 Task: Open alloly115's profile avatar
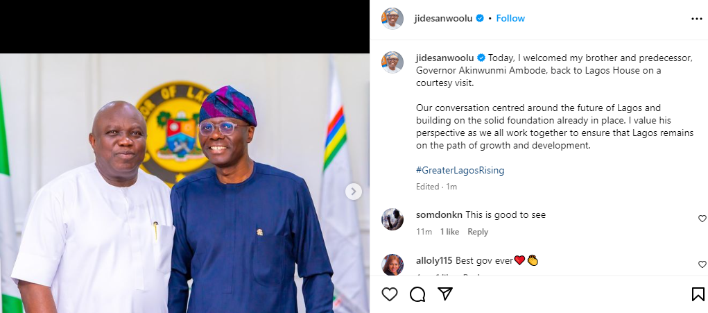tap(392, 265)
